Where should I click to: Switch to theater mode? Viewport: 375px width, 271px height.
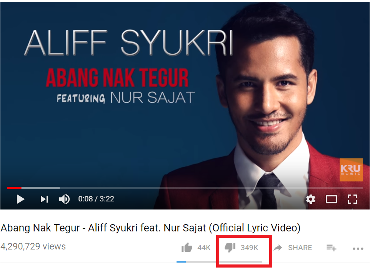(x=332, y=199)
